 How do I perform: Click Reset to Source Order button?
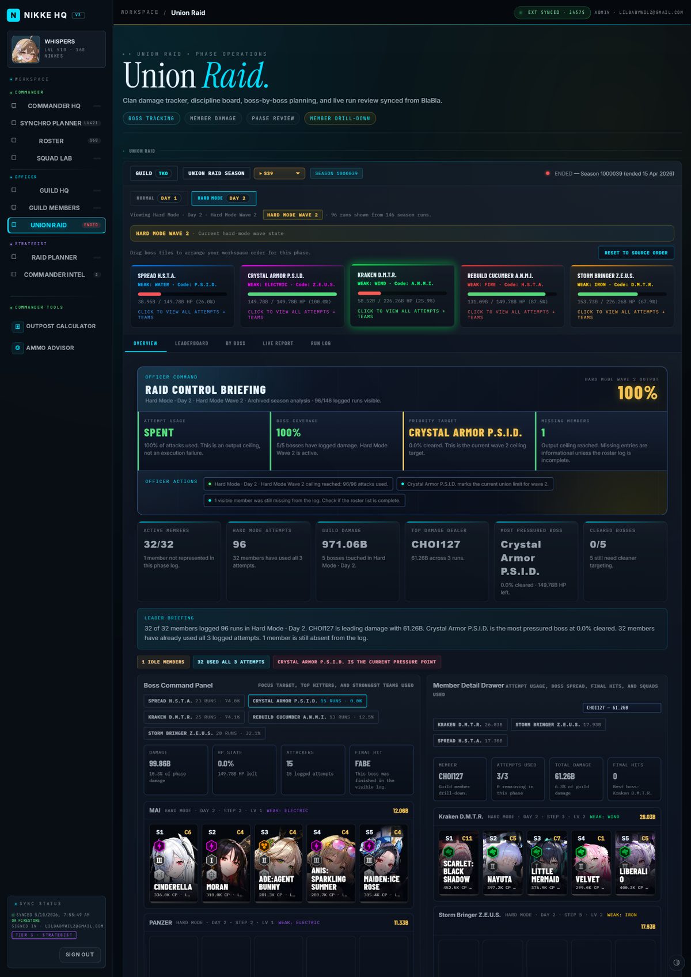(x=636, y=253)
